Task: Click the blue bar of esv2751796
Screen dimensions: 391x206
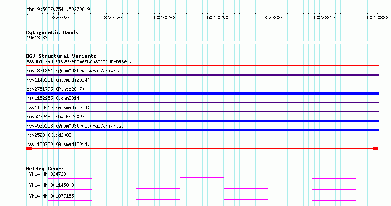Action: point(202,93)
